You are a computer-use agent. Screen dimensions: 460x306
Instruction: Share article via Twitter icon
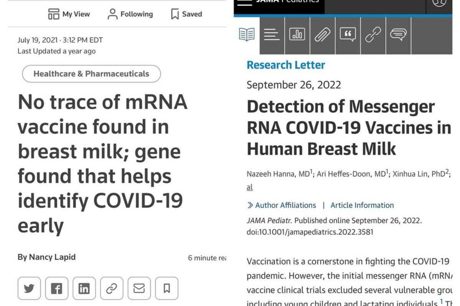[x=29, y=288]
